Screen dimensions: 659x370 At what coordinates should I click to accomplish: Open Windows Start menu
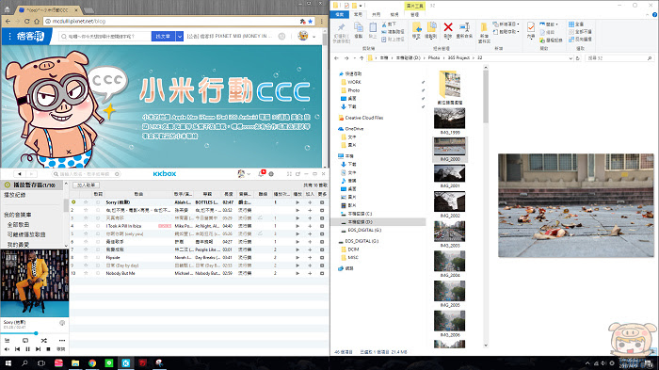8,362
